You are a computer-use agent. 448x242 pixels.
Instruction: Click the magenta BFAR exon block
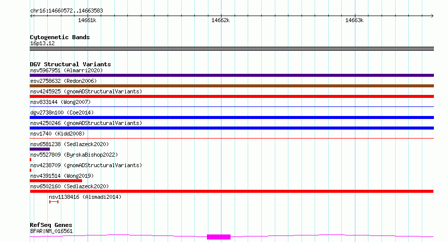tap(218, 237)
